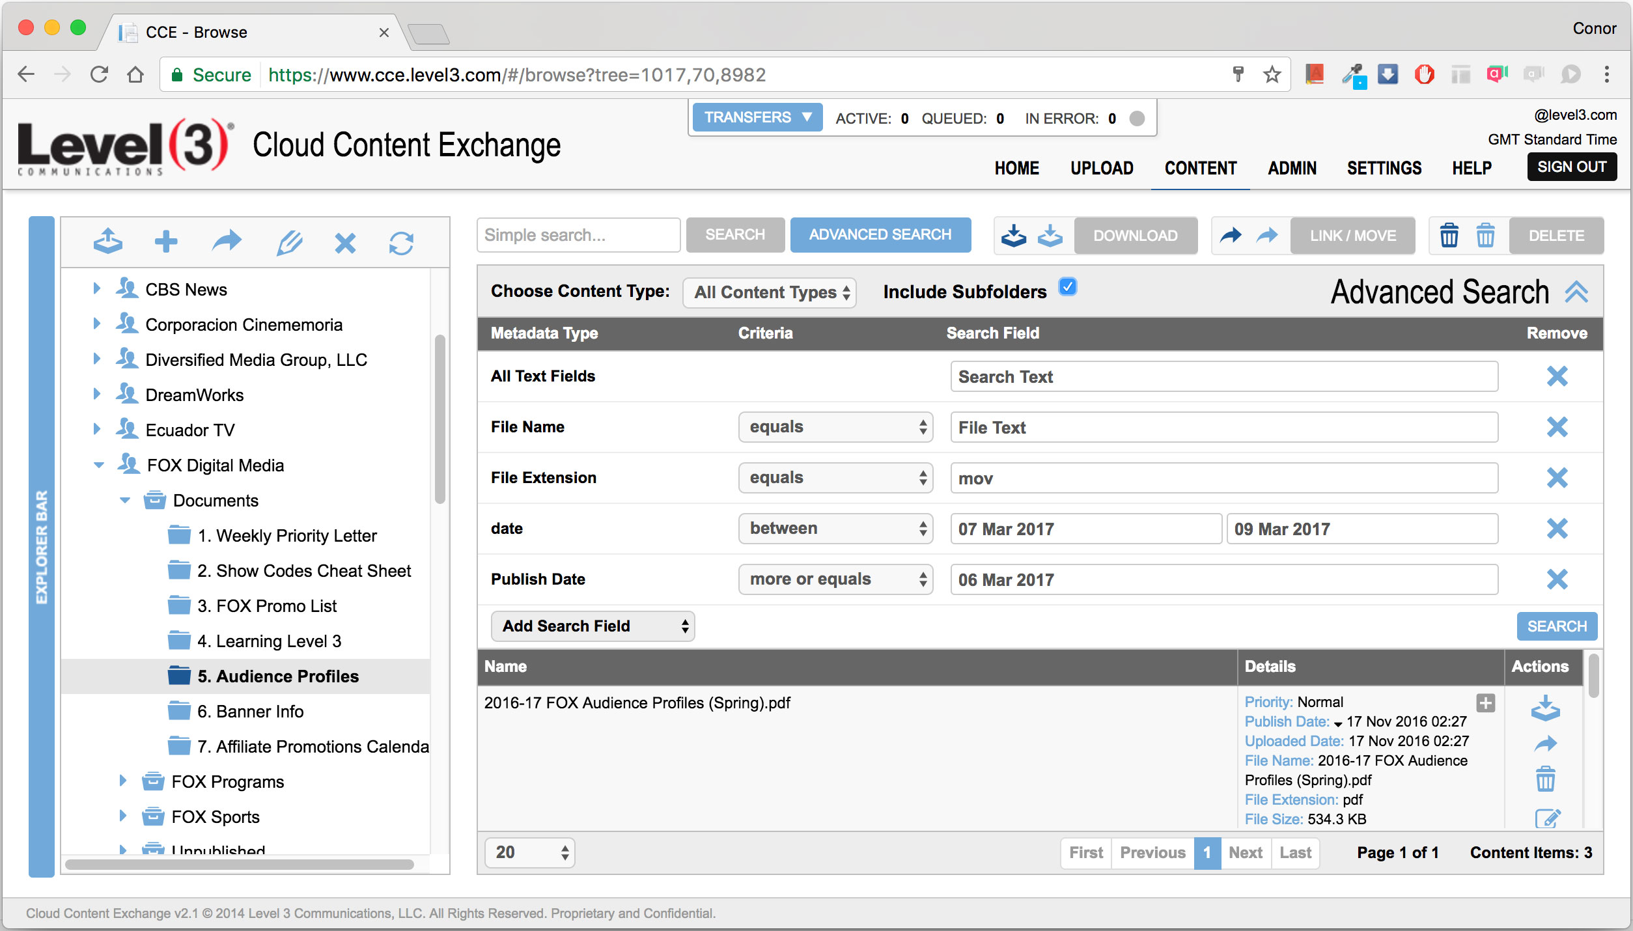This screenshot has width=1633, height=931.
Task: Click the light blue trash can icon
Action: click(x=1485, y=235)
